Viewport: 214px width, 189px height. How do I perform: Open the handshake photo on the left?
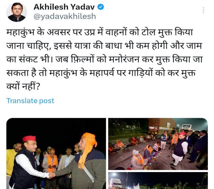56,154
